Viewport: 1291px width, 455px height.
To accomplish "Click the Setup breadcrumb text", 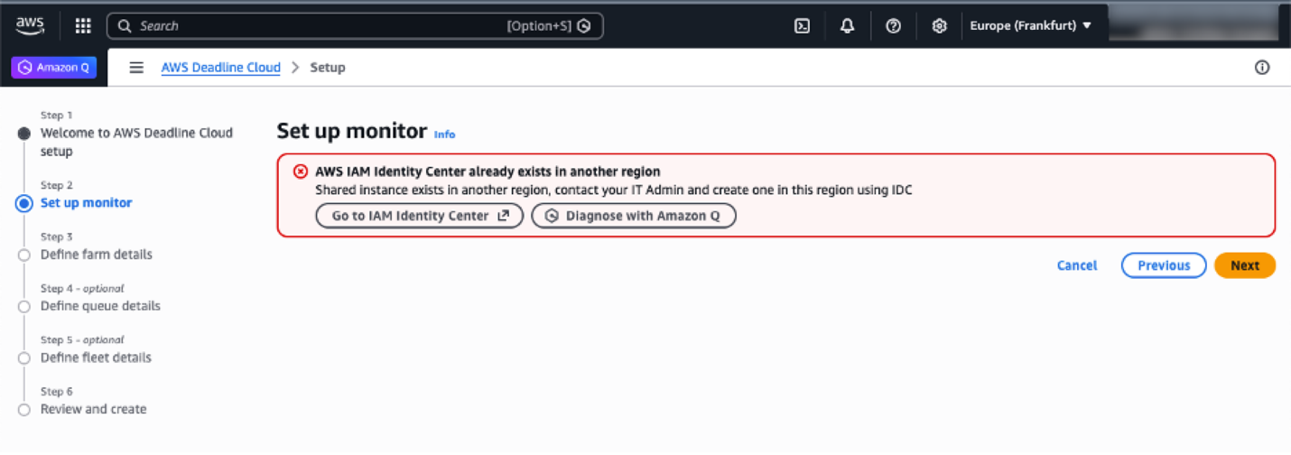I will coord(328,68).
